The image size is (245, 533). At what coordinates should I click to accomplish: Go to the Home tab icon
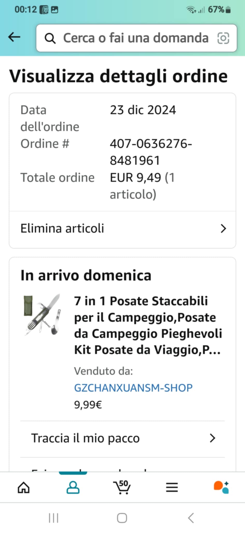tap(24, 487)
